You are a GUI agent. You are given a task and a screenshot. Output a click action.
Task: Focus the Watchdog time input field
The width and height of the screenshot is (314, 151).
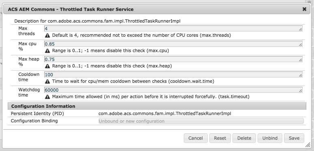(173, 90)
